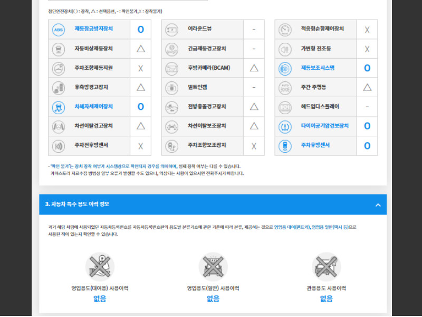
Task: Click the 자동비상제동장치 icon
Action: [59, 49]
